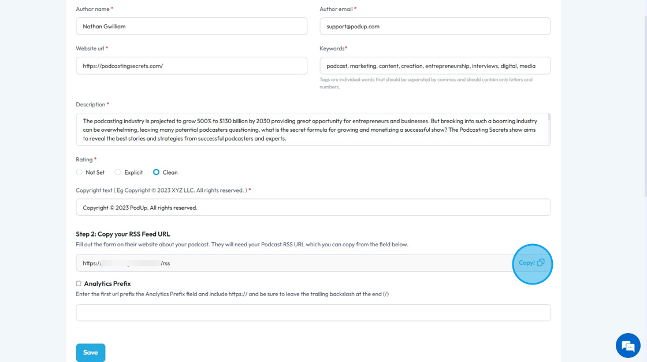Open the live chat widget

pyautogui.click(x=628, y=346)
